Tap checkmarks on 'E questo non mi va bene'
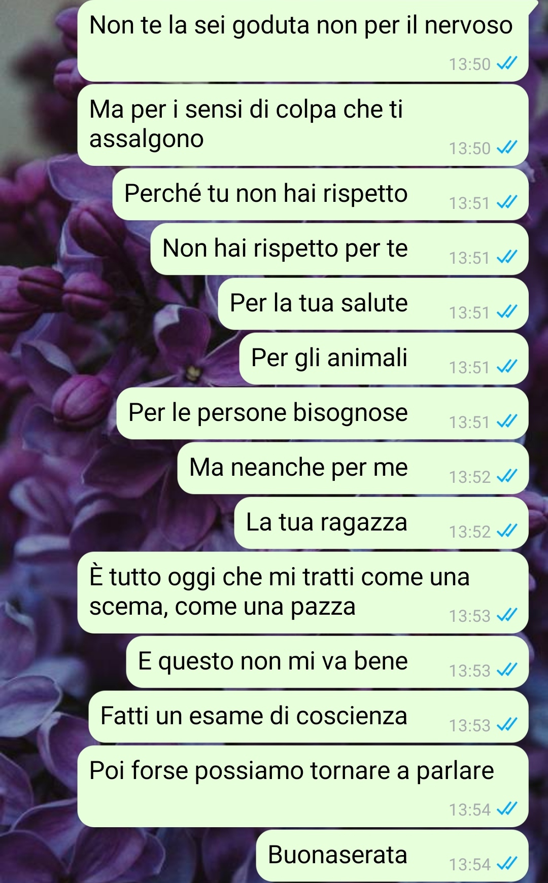Image resolution: width=548 pixels, height=883 pixels. click(x=506, y=669)
